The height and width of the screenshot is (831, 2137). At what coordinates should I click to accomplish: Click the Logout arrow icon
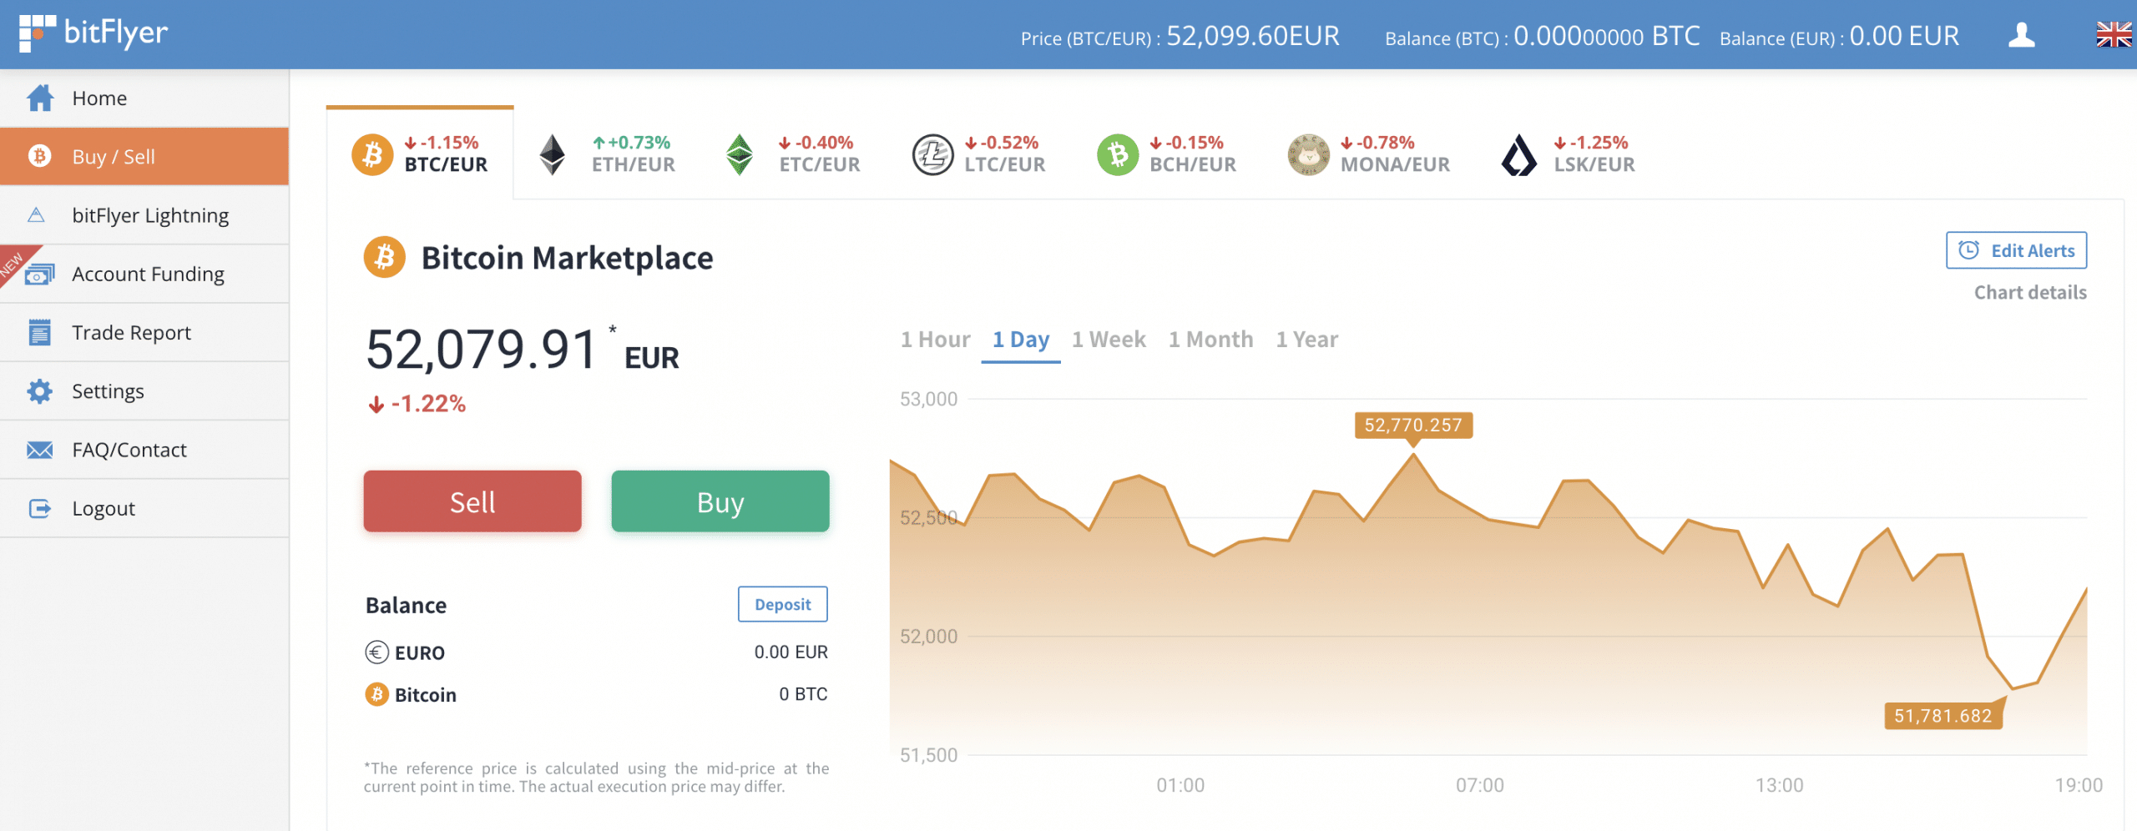tap(39, 508)
